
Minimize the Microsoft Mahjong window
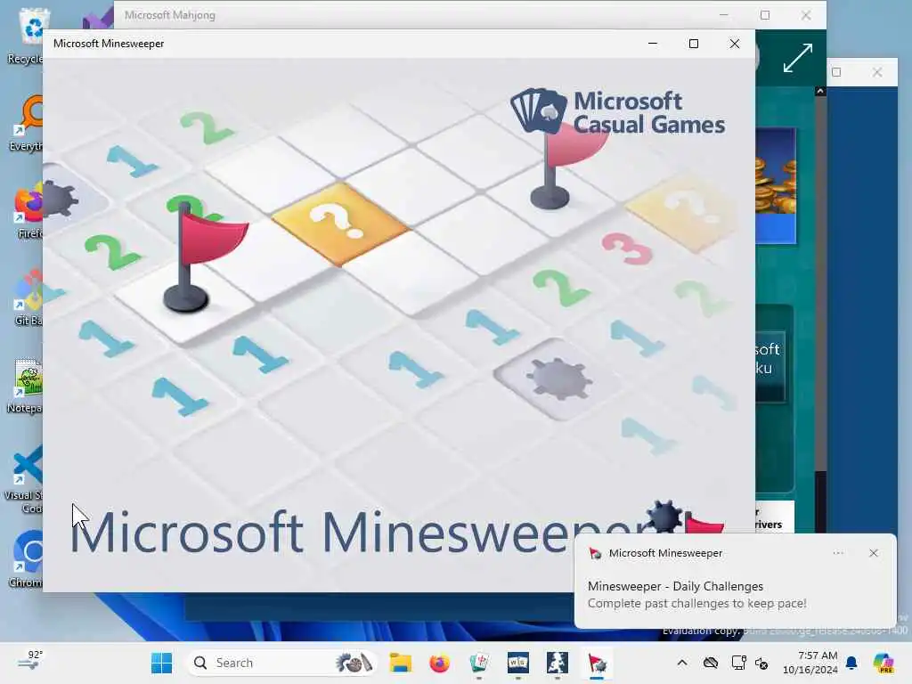(724, 15)
